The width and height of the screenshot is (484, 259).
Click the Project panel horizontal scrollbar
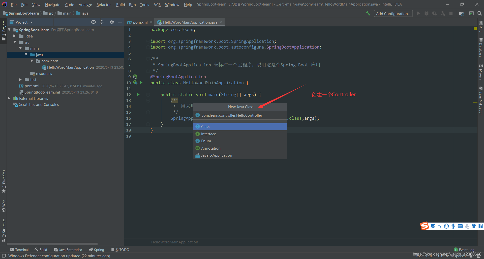click(52, 244)
